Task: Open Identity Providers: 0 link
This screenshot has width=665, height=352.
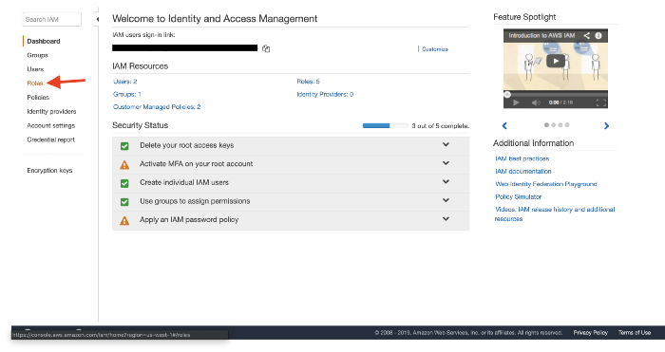Action: pyautogui.click(x=325, y=94)
